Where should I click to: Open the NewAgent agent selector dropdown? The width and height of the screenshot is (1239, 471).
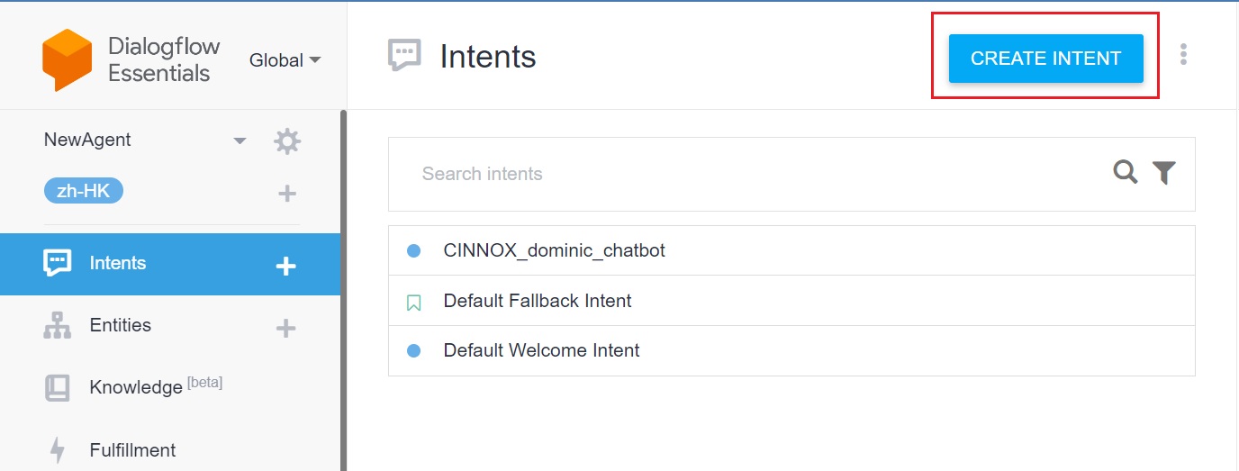pos(240,140)
